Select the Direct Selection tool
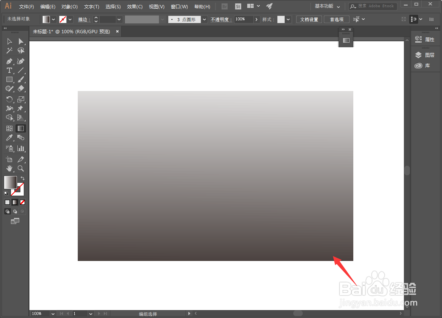Screen dimensions: 442x318 [21, 42]
